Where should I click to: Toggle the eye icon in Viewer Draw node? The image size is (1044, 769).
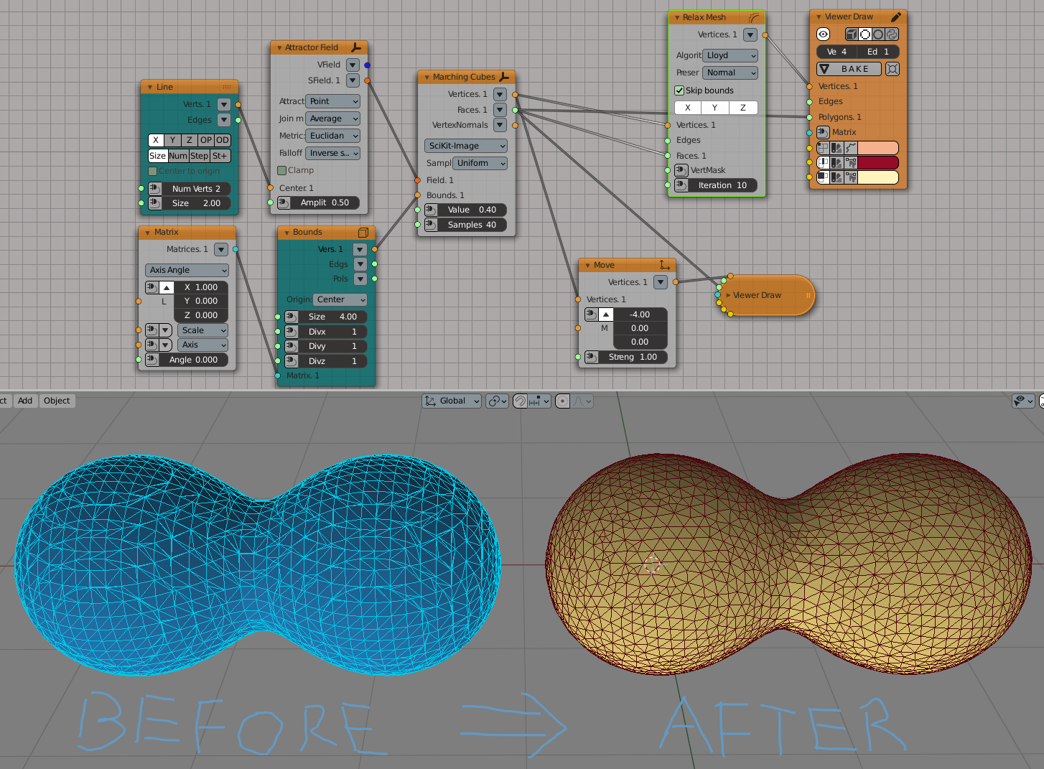(x=824, y=34)
